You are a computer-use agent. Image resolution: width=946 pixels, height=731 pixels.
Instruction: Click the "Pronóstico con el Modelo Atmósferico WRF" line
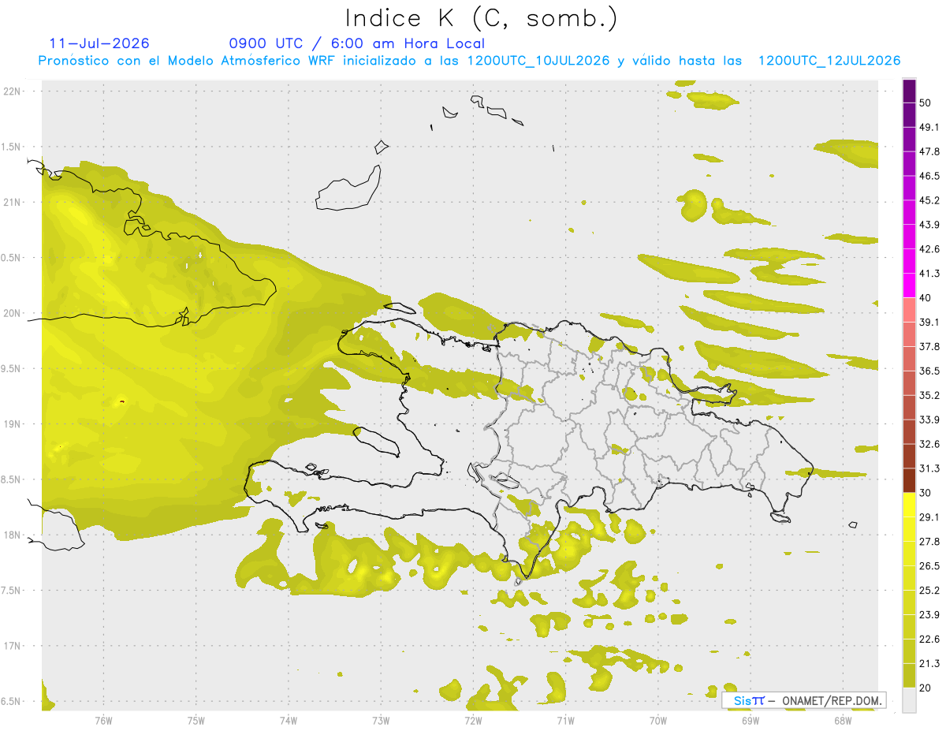click(x=469, y=61)
